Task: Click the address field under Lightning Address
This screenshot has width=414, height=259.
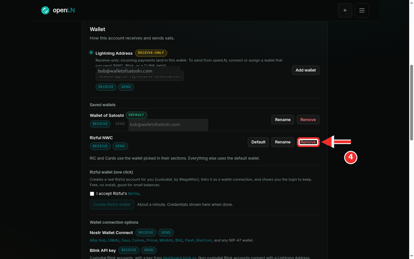Action: (x=140, y=76)
